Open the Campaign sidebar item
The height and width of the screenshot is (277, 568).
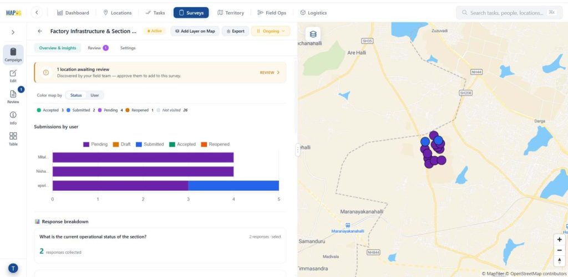[x=13, y=55]
